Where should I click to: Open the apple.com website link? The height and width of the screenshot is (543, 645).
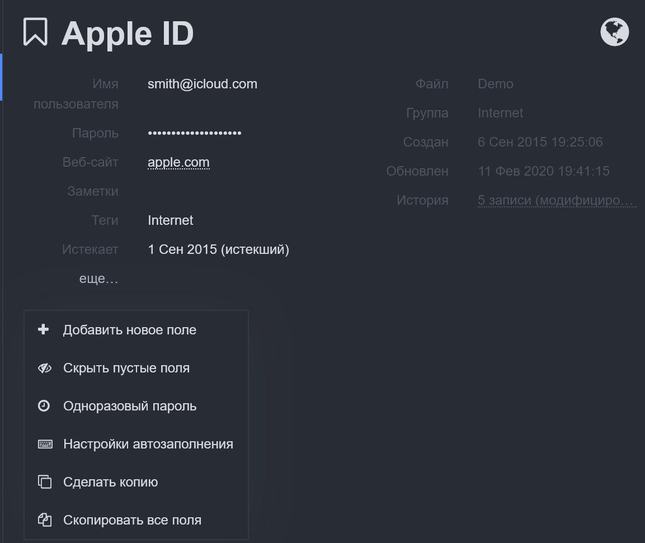click(x=178, y=163)
